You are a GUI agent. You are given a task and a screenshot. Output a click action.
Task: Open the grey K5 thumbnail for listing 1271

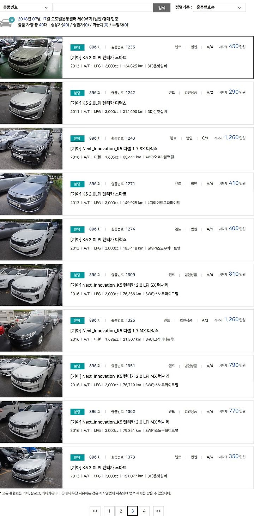[x=31, y=194]
